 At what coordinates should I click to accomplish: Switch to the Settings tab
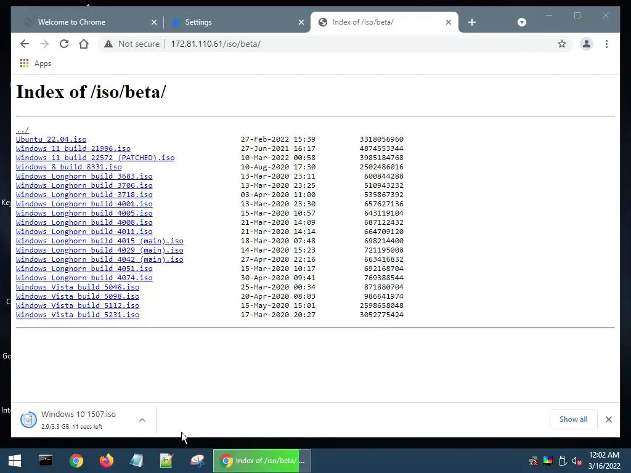[x=237, y=22]
